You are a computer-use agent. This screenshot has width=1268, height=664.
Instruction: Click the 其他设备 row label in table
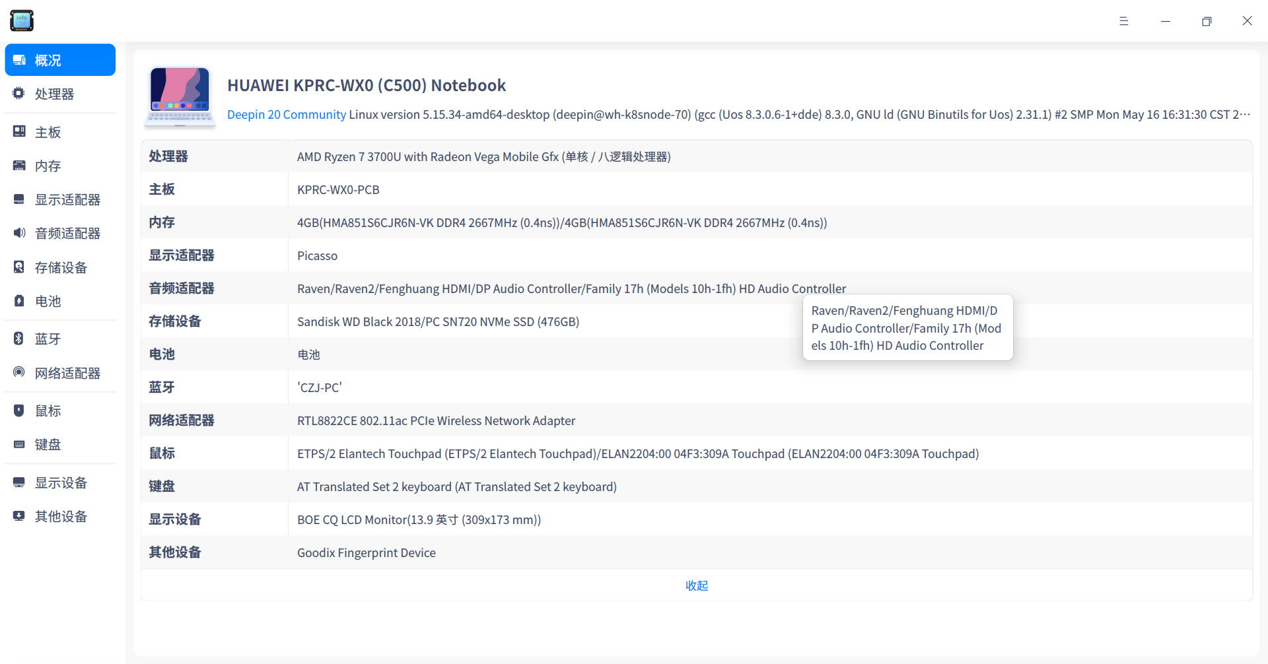coord(175,552)
